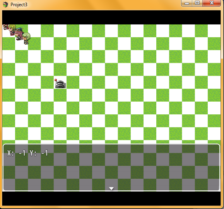Click the grass tile directly below the lever
Image resolution: width=224 pixels, height=209 pixels.
pyautogui.click(x=60, y=95)
